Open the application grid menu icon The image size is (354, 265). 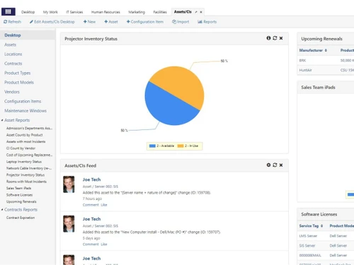8,11
